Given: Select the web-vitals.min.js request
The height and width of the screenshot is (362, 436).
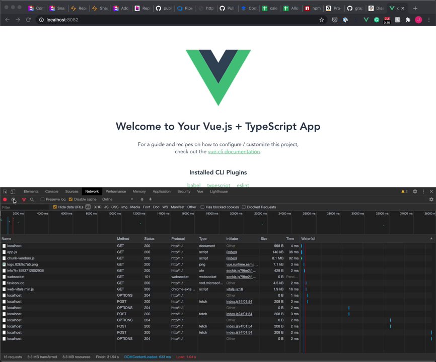Looking at the screenshot, I should [x=150, y=289].
